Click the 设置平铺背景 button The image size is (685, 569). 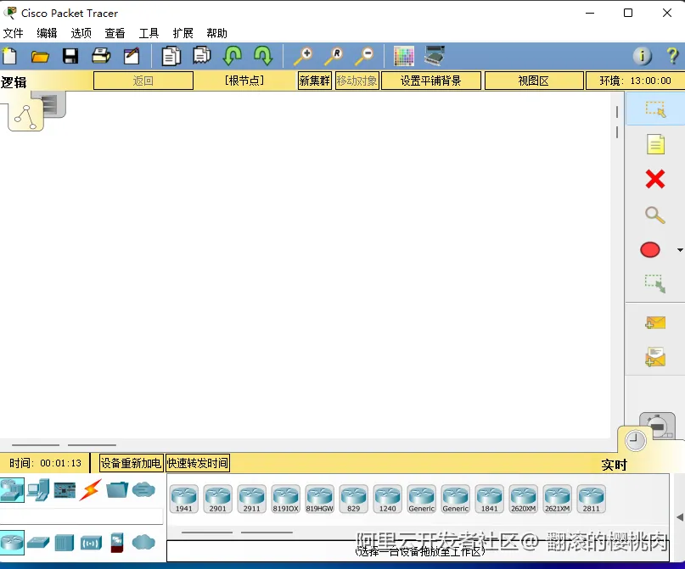point(430,81)
